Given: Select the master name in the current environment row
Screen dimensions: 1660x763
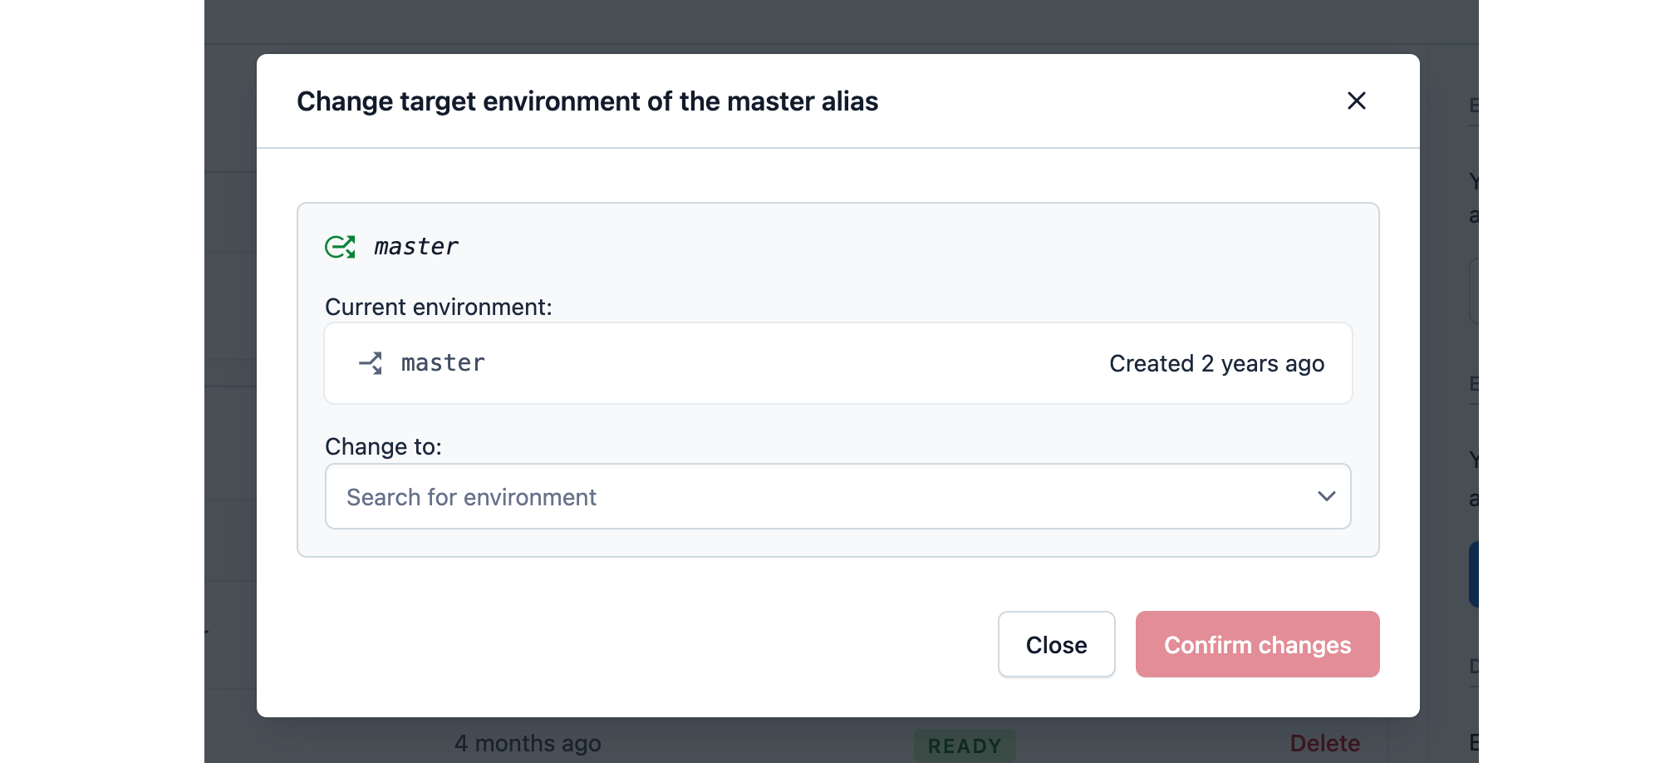Looking at the screenshot, I should (443, 363).
